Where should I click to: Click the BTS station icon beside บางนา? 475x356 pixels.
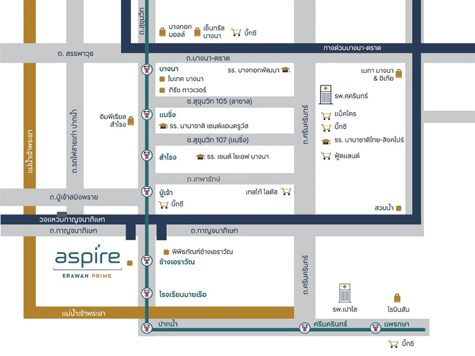click(x=147, y=69)
